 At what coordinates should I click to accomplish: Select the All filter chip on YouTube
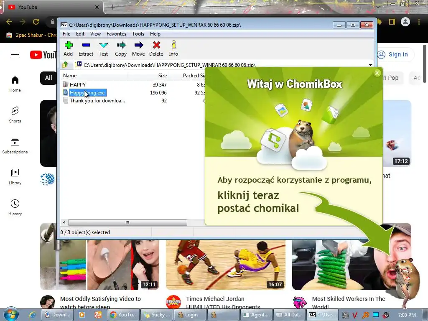tap(48, 78)
